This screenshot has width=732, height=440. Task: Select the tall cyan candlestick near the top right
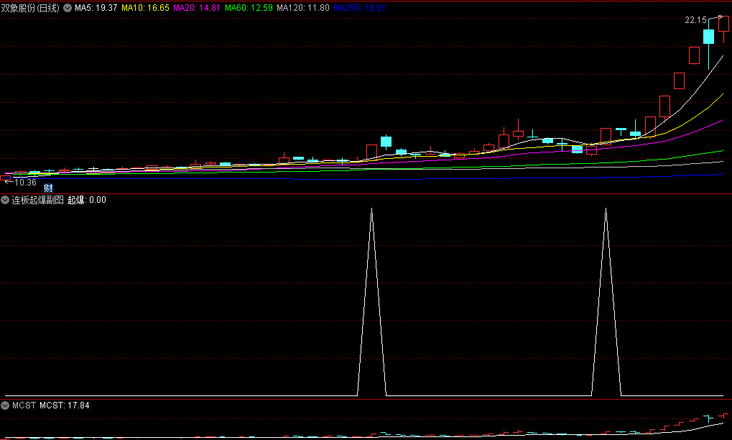tap(709, 37)
